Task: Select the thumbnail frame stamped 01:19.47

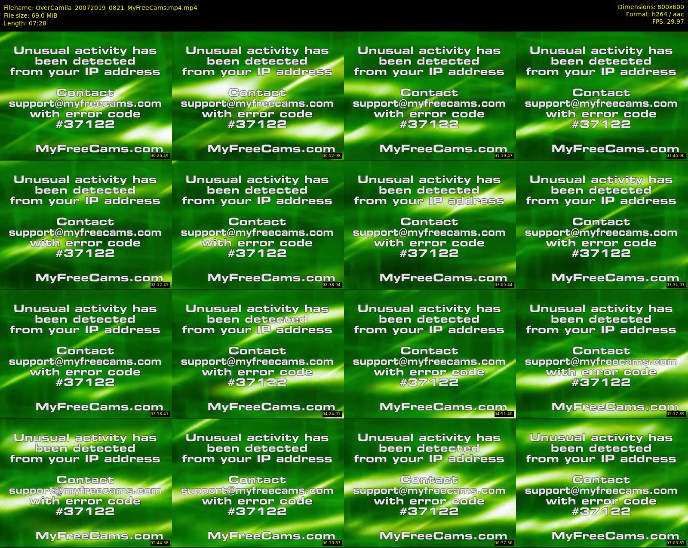Action: pyautogui.click(x=430, y=96)
